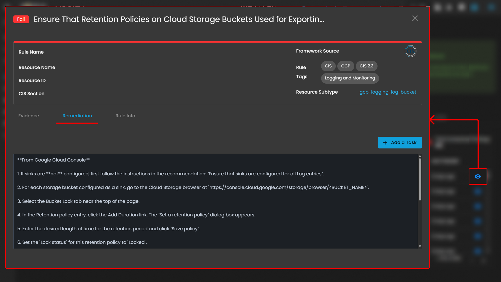Click the remediation panel scrollbar thumb
This screenshot has height=282, width=501.
point(420,179)
